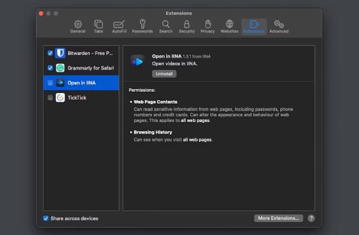Image resolution: width=359 pixels, height=235 pixels.
Task: Open the Security padlock pane
Action: point(187,26)
